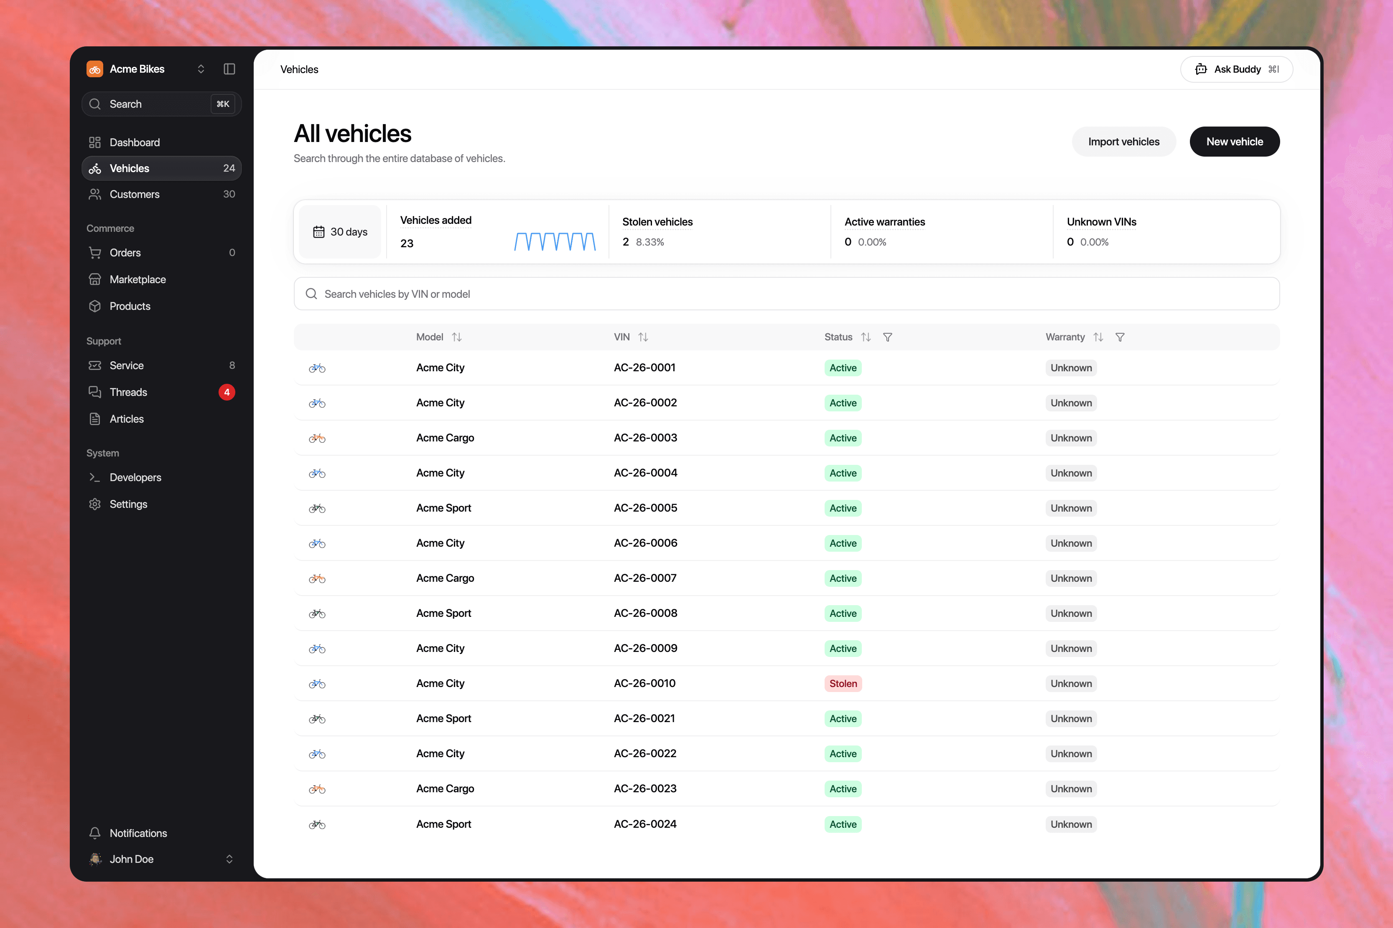Click the bike icon in the AC-26-0006 row
The image size is (1393, 928).
(317, 543)
